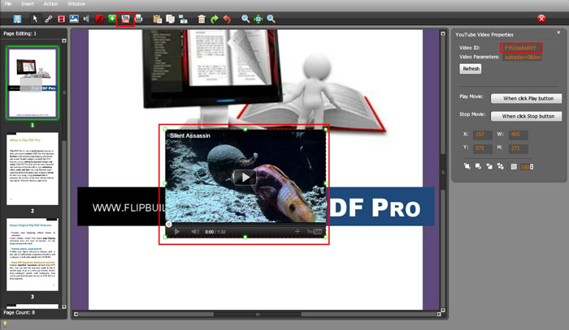Click the right magnifier zoom icon
This screenshot has width=569, height=330.
point(271,19)
